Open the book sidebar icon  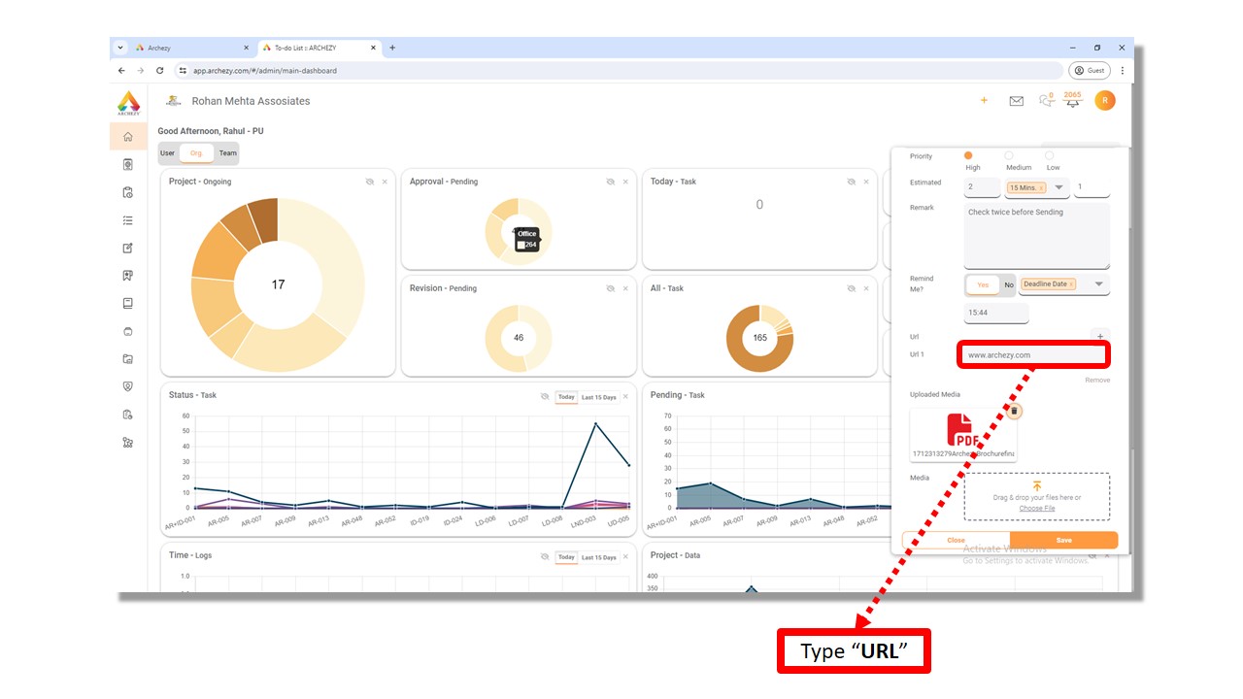pyautogui.click(x=128, y=303)
